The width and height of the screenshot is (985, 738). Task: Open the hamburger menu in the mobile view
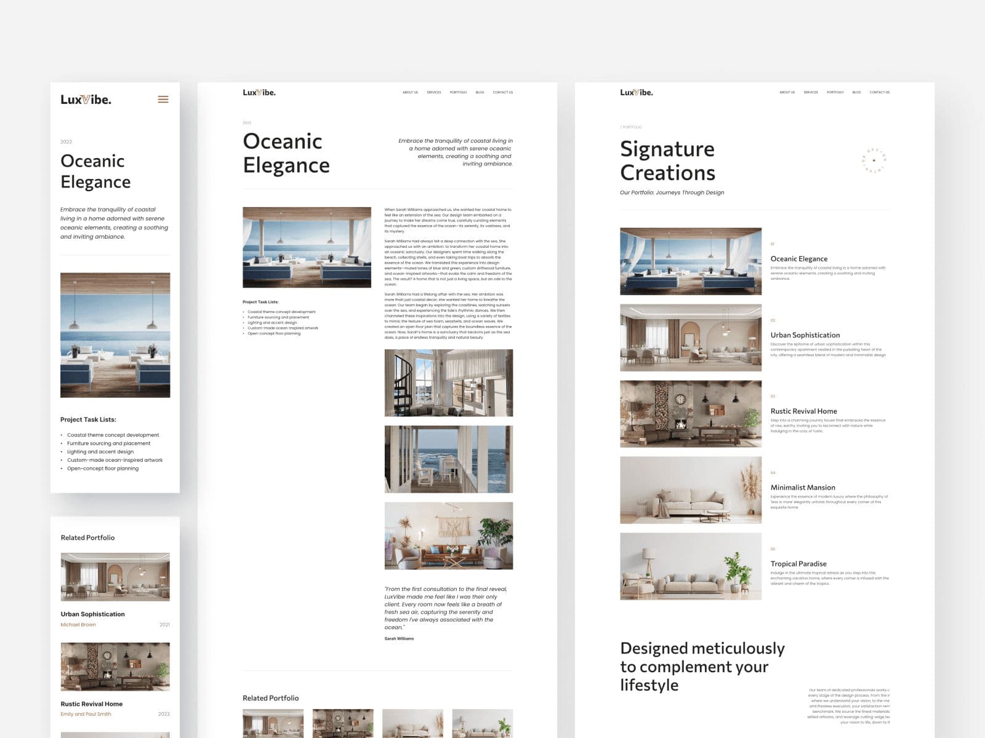[x=163, y=99]
